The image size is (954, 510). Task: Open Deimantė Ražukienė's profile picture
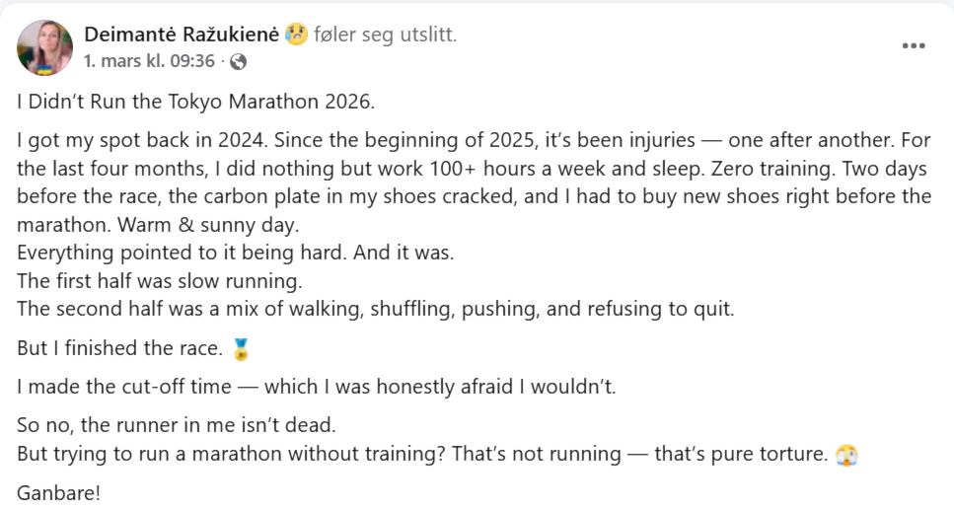point(44,47)
